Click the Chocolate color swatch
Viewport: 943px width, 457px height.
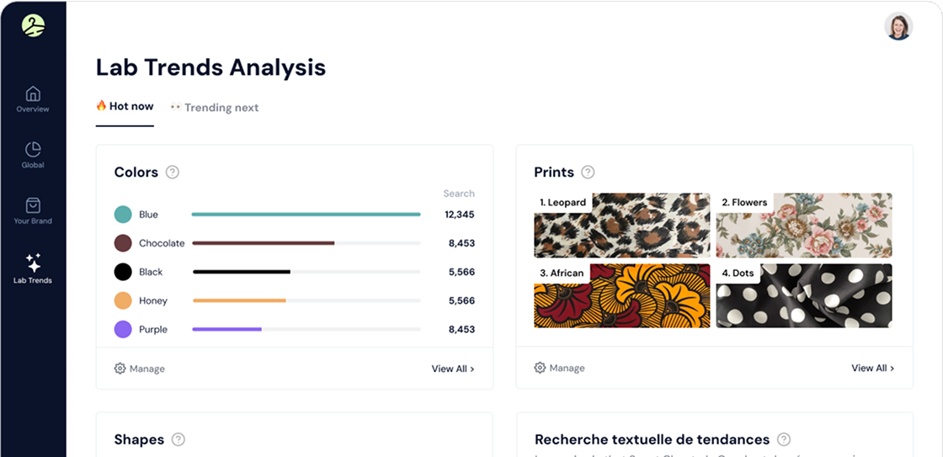(123, 243)
